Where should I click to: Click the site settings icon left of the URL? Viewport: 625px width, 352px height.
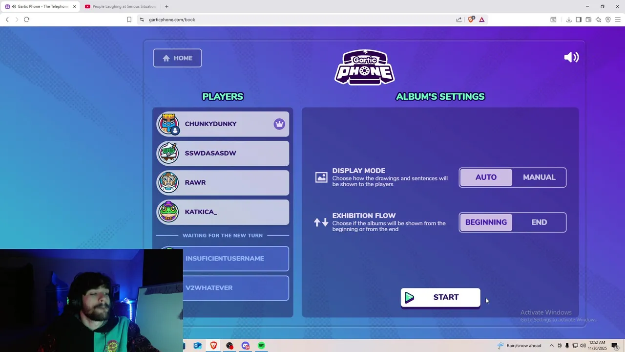142,20
